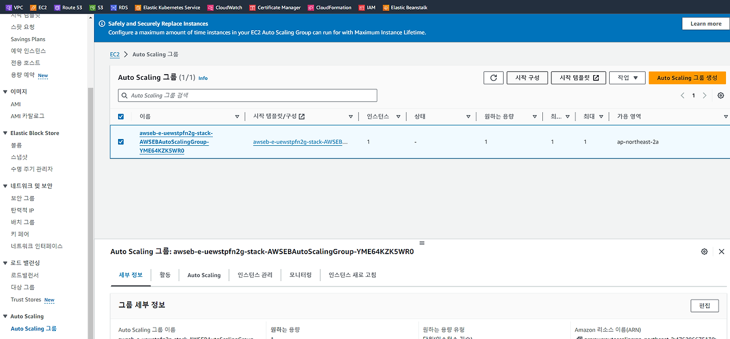
Task: Open the RDS service shortcut
Action: [x=119, y=7]
